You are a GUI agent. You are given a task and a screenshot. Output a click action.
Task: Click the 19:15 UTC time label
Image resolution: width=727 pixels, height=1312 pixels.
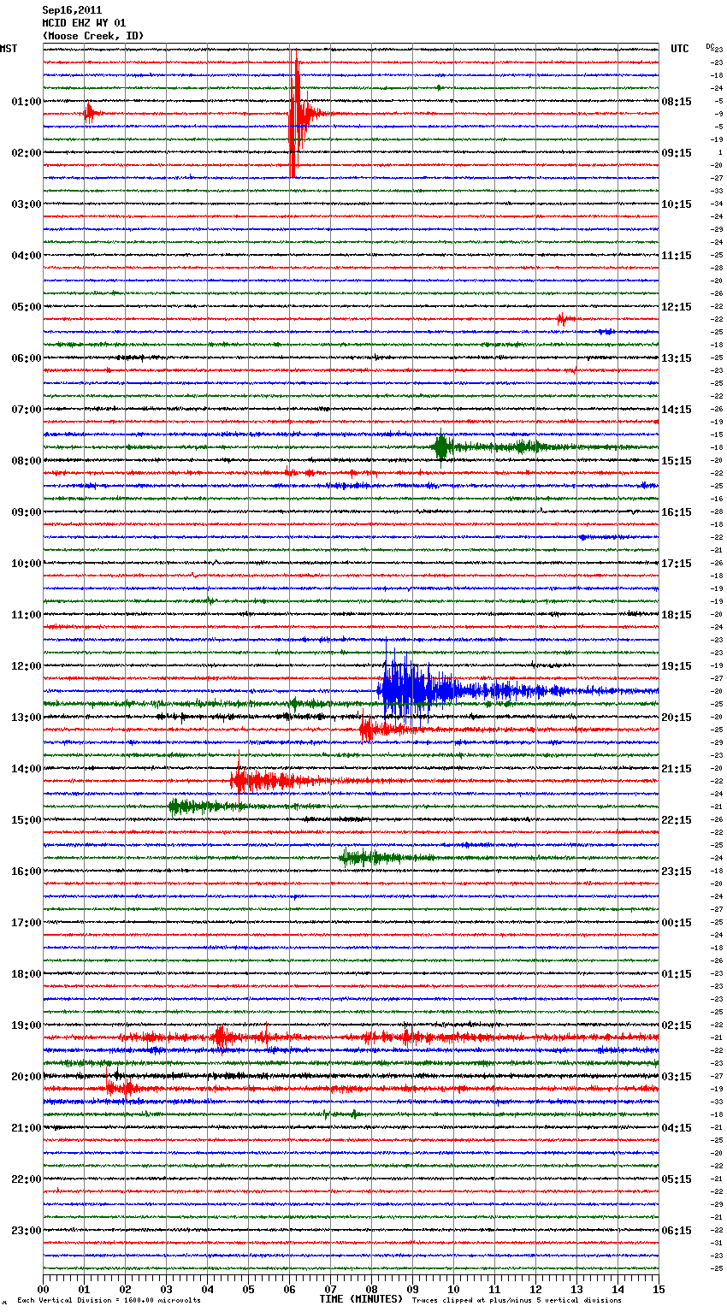coord(677,665)
